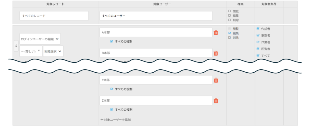Open the =(等しい) operator dropdown
Screen dimensions: 310x126
tap(31, 51)
